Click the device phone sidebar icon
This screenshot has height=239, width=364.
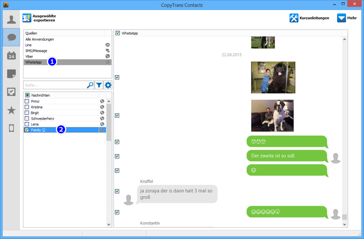[11, 128]
